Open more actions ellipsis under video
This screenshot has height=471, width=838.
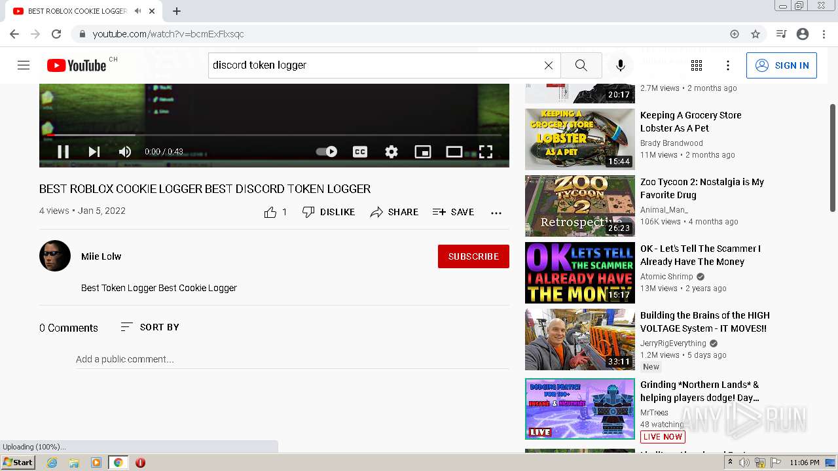coord(496,213)
